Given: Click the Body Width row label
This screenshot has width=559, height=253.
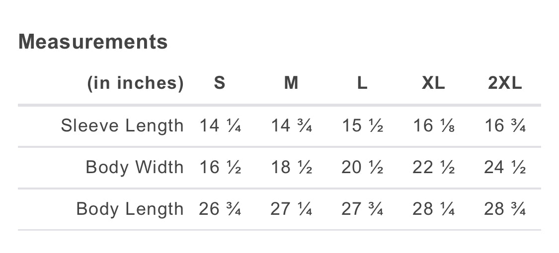Looking at the screenshot, I should [x=135, y=167].
